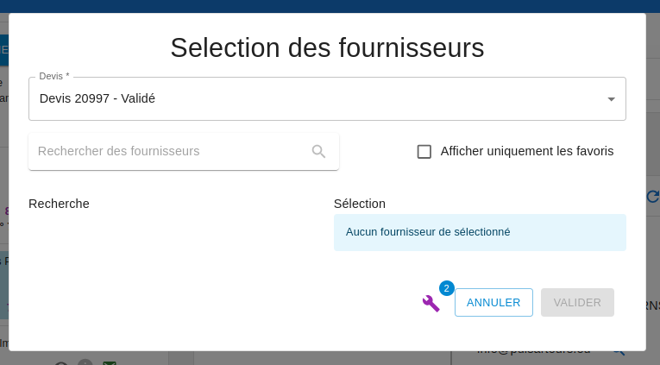Image resolution: width=660 pixels, height=365 pixels.
Task: Click the blue badge showing 2
Action: click(x=446, y=288)
